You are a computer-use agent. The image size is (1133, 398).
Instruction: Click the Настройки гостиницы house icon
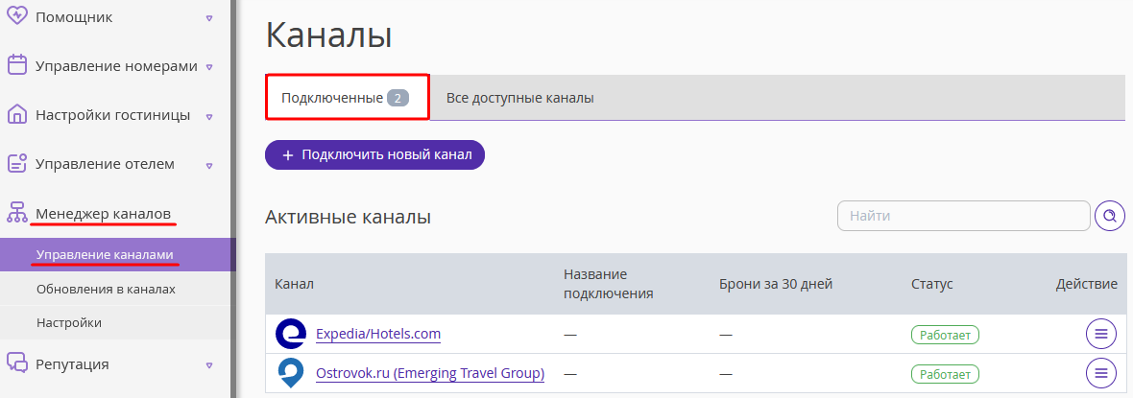coord(17,114)
